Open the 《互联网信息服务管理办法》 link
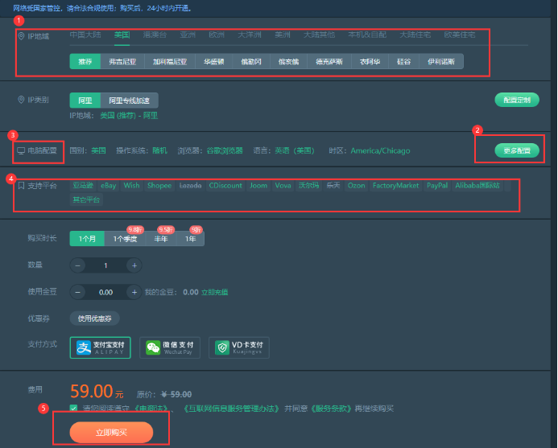Image resolution: width=558 pixels, height=448 pixels. pyautogui.click(x=231, y=409)
